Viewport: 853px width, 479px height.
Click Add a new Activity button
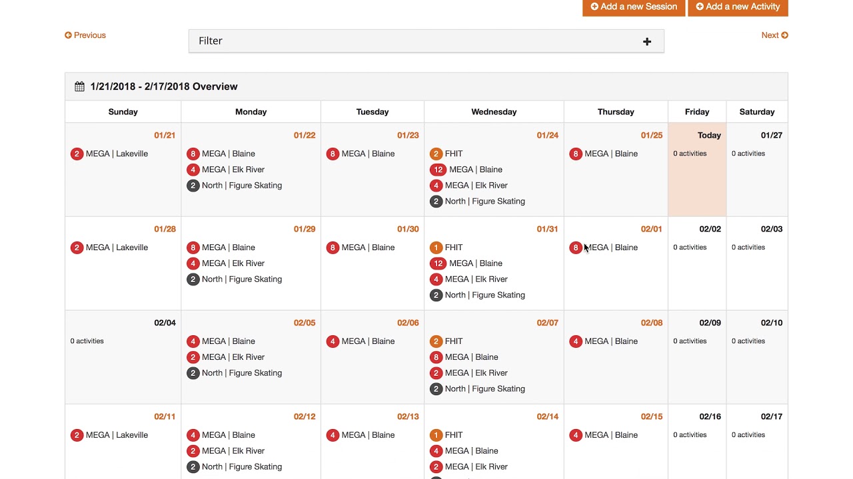738,7
